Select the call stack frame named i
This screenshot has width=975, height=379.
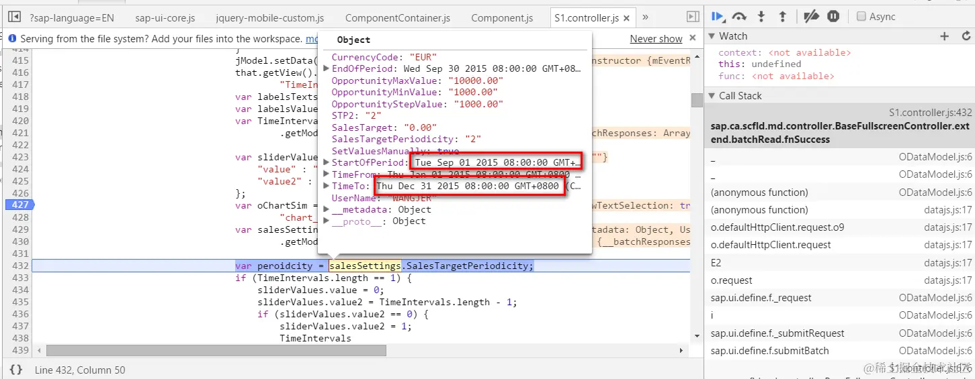(x=840, y=315)
